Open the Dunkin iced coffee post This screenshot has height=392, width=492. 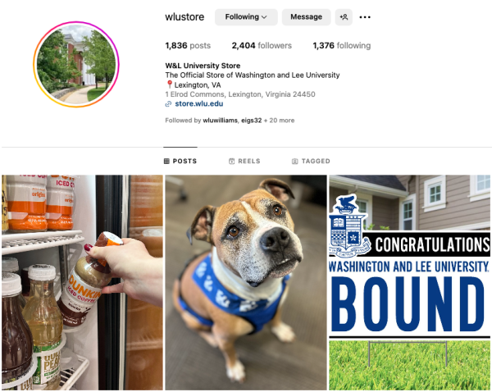tap(82, 282)
